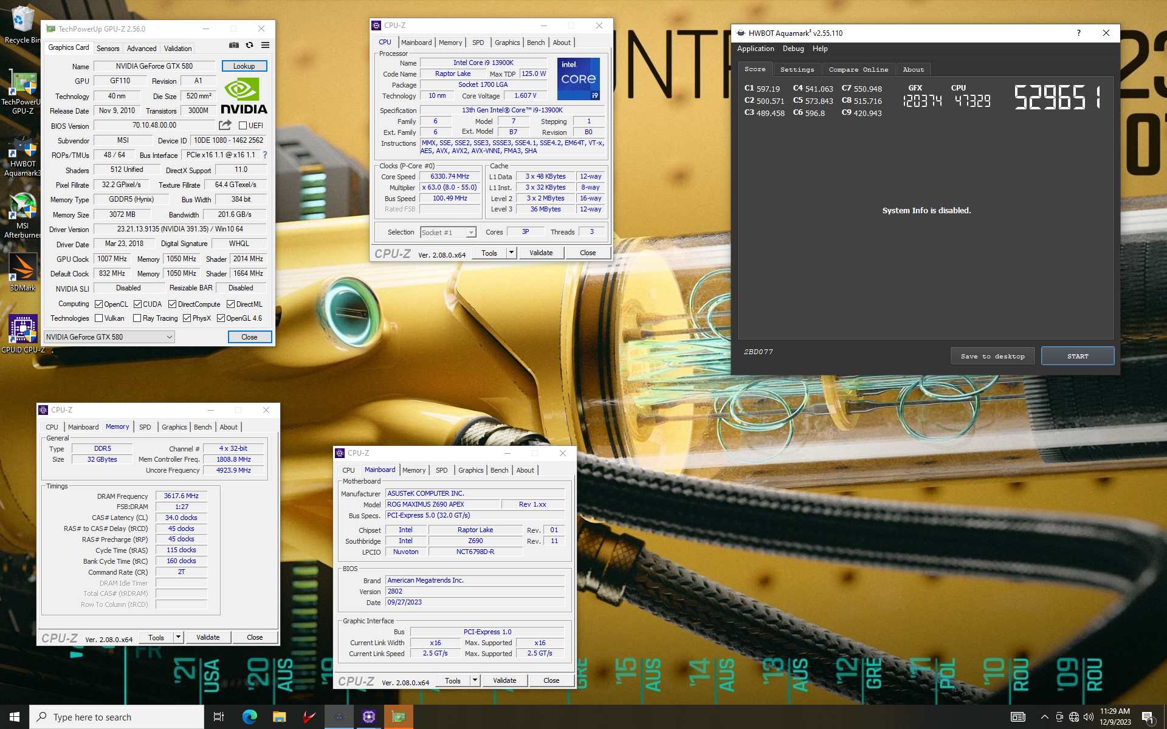The height and width of the screenshot is (729, 1167).
Task: Click Close button in GPU-Z window
Action: pos(249,337)
